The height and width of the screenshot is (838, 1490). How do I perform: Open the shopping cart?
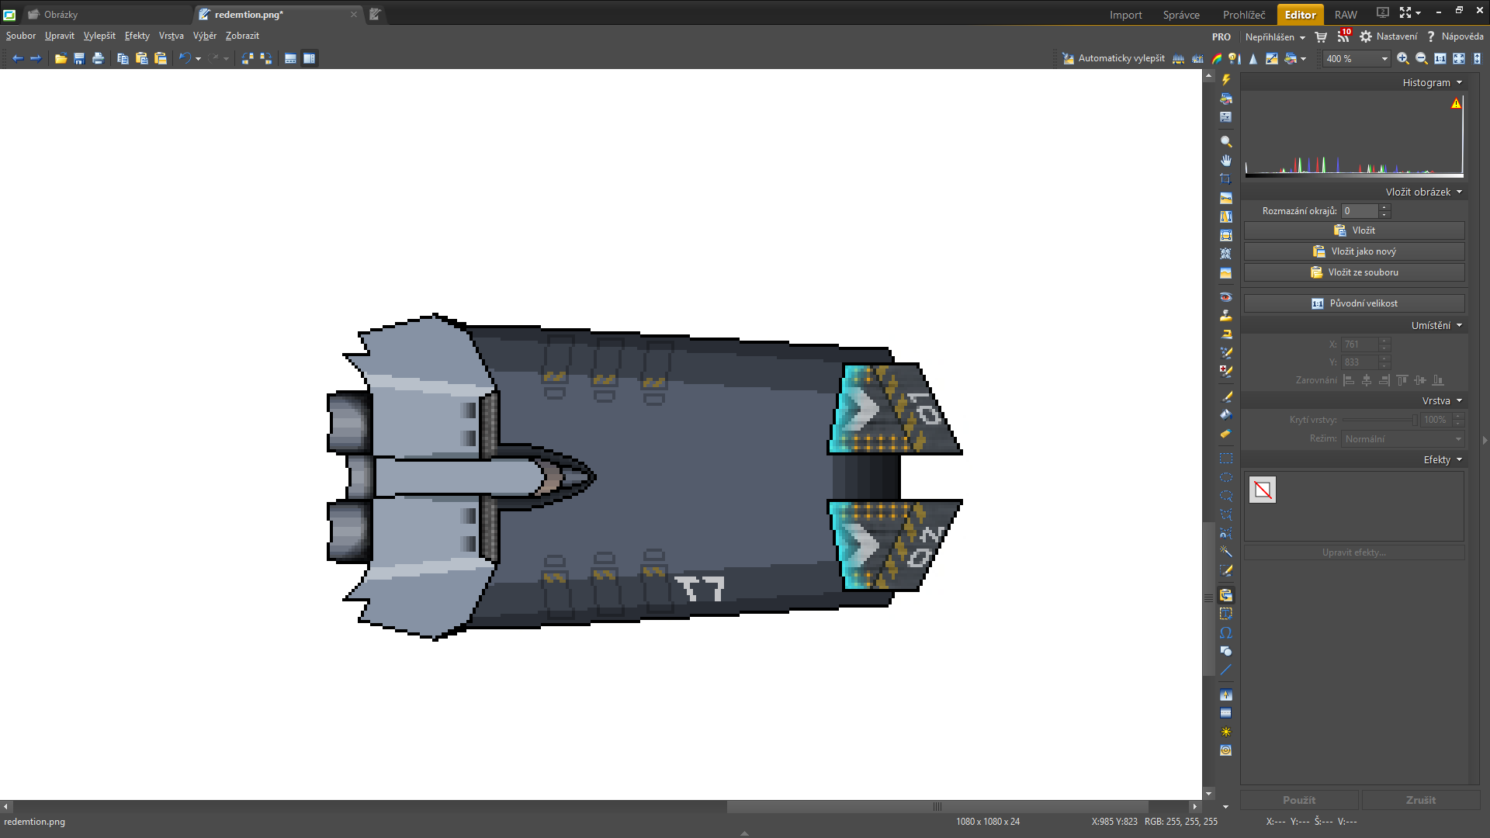click(1321, 36)
